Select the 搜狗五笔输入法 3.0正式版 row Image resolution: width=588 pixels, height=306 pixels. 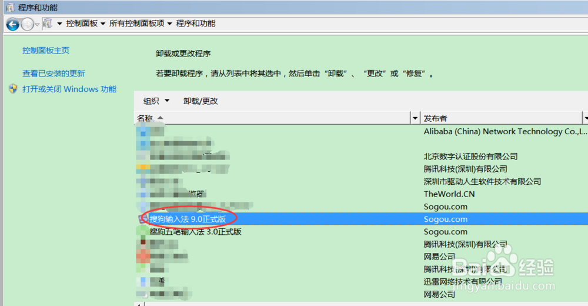point(361,232)
